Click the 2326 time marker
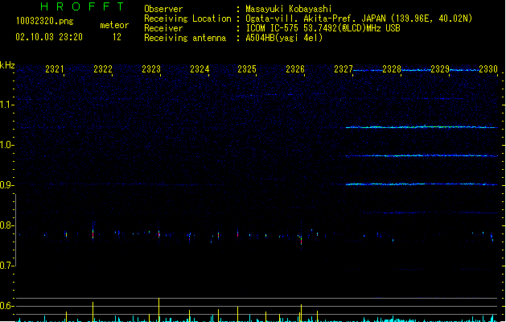Viewport: 506px width, 322px height. pos(295,69)
